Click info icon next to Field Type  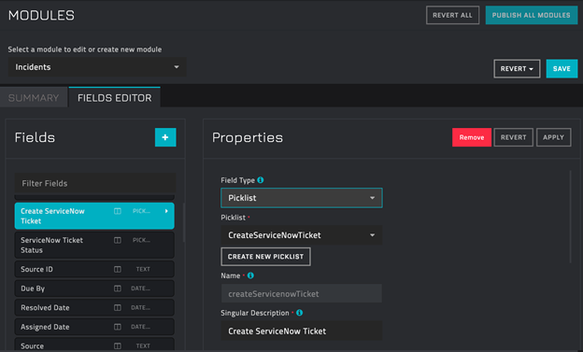pos(261,180)
